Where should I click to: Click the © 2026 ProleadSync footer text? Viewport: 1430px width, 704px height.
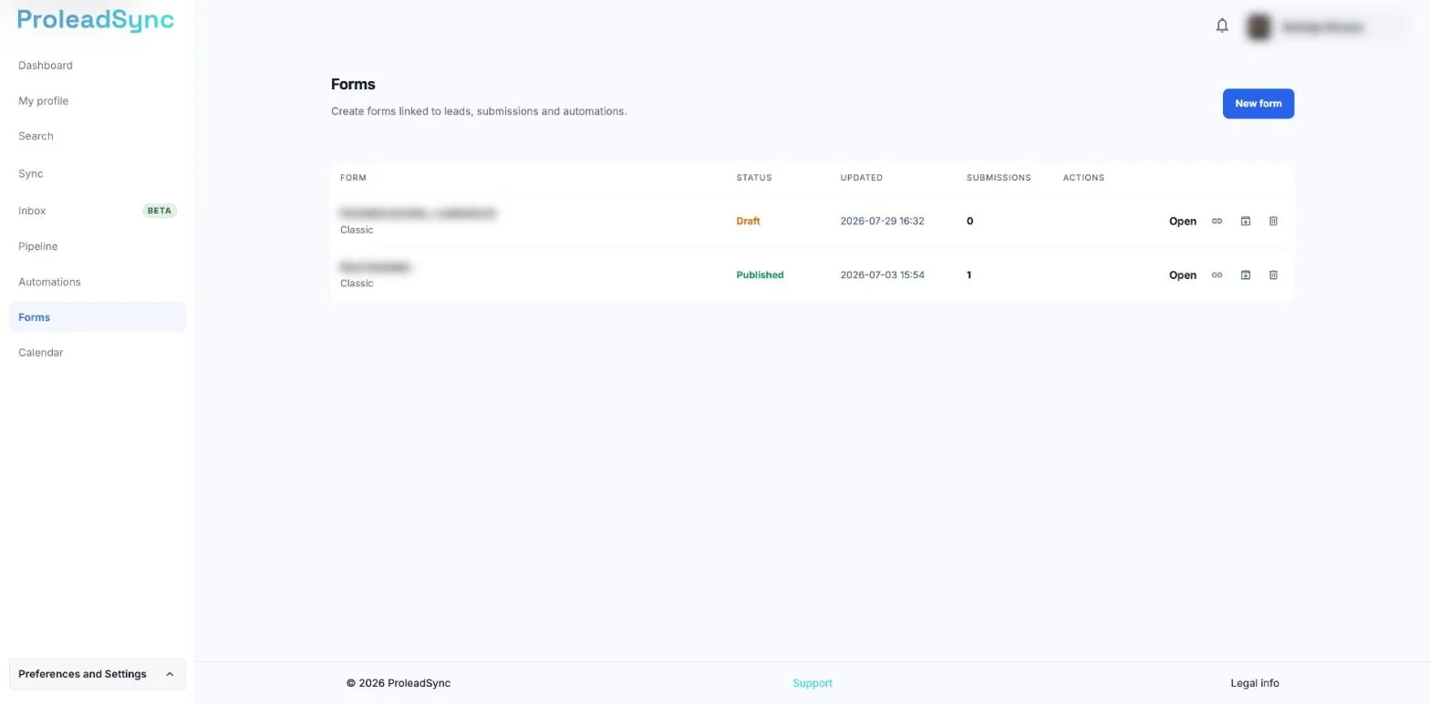tap(398, 684)
